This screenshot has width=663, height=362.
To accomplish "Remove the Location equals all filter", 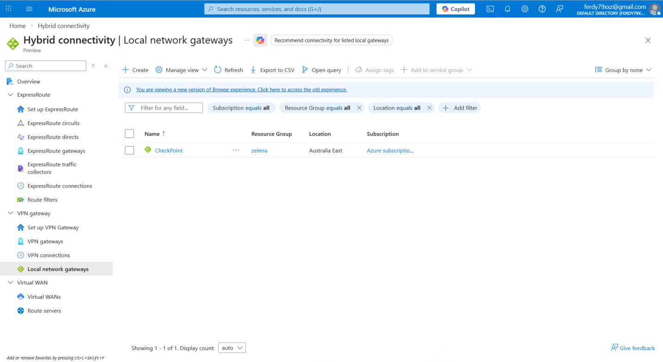I will coord(429,108).
